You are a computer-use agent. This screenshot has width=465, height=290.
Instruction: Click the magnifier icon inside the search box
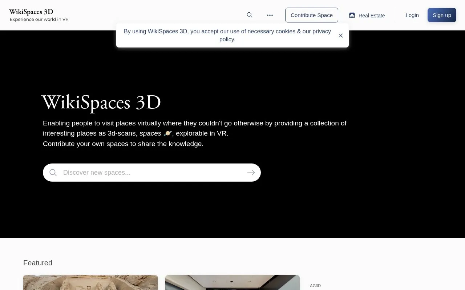[53, 173]
